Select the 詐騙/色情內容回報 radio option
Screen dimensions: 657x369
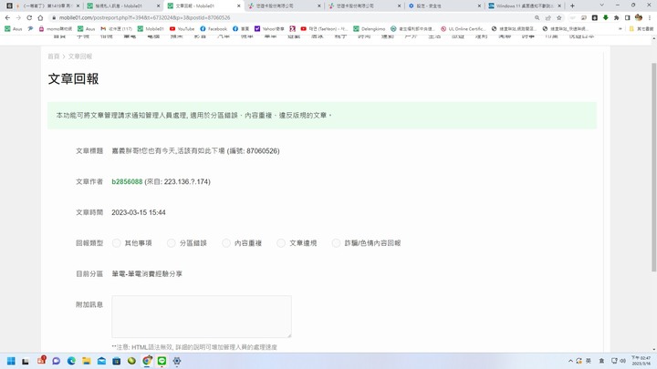(x=336, y=243)
